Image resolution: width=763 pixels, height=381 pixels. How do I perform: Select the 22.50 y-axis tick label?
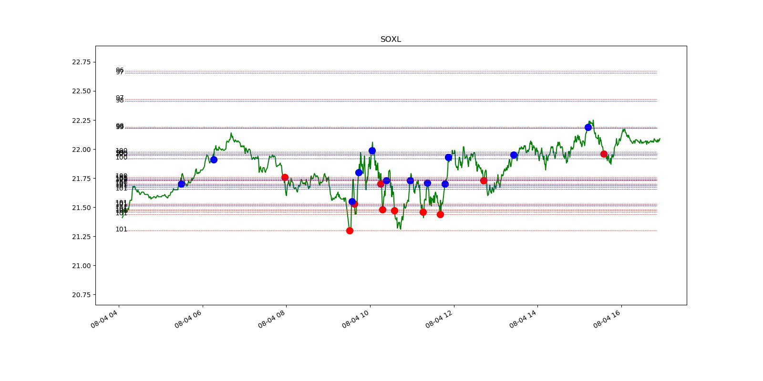[x=81, y=91]
